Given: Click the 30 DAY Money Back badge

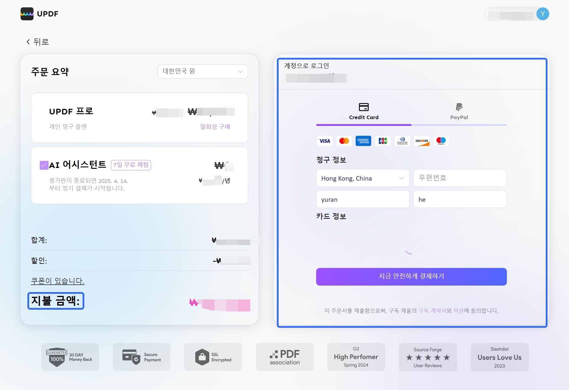Looking at the screenshot, I should tap(70, 357).
